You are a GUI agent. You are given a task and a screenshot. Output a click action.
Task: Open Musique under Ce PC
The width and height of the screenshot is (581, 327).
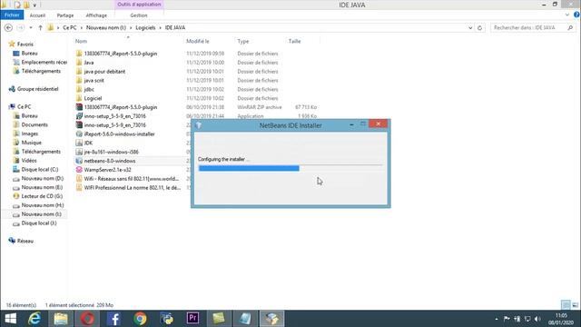pyautogui.click(x=31, y=143)
